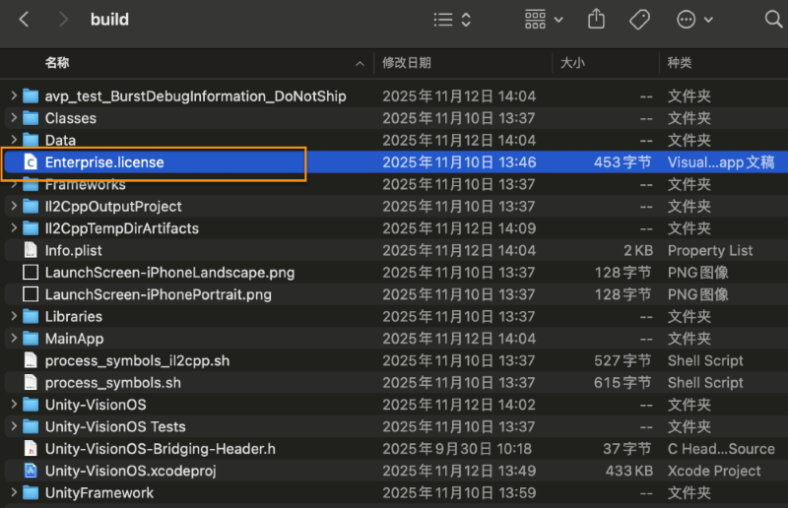Viewport: 788px width, 508px height.
Task: Select the Info.plist file name
Action: pos(73,250)
